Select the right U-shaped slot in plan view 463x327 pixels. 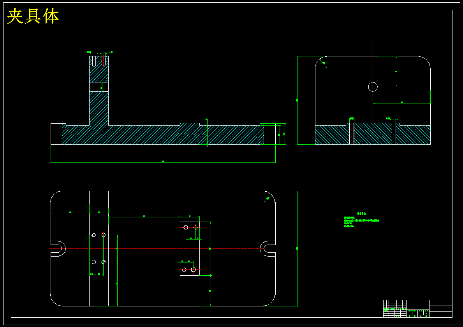click(268, 248)
